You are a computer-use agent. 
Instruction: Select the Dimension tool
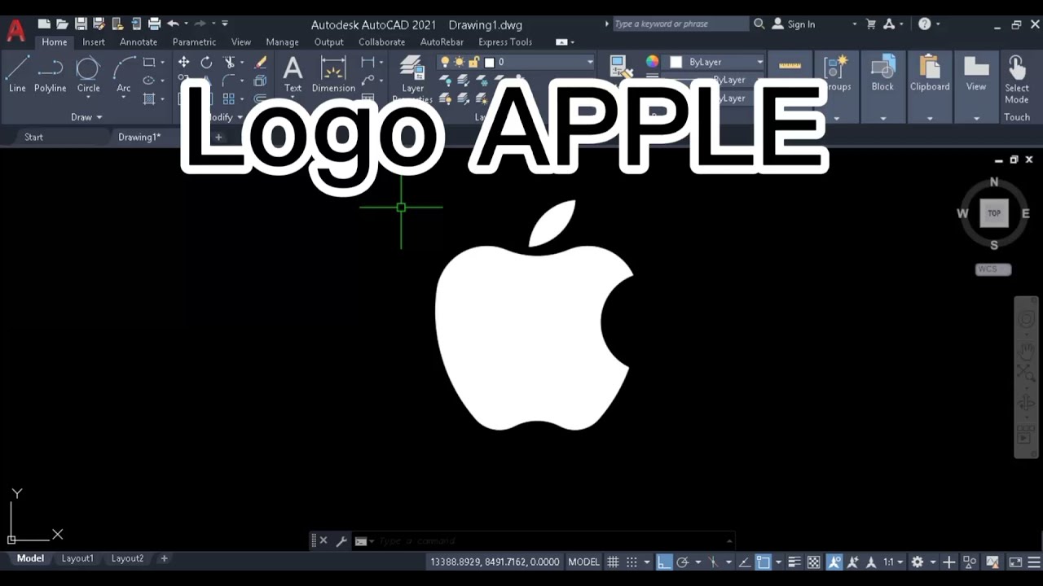point(333,74)
